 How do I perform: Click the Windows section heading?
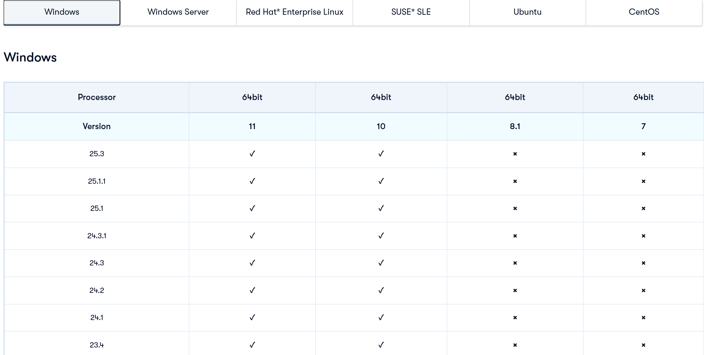click(x=30, y=58)
